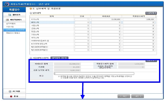
Task: Click 이자소득 인원 field
Action: coord(82,19)
